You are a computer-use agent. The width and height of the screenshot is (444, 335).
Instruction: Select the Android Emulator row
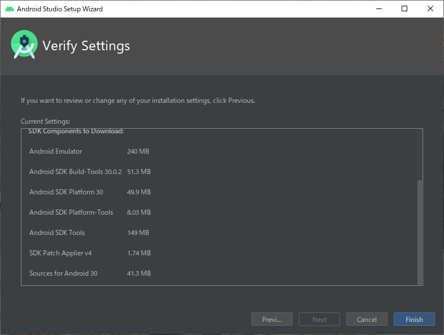(x=56, y=151)
